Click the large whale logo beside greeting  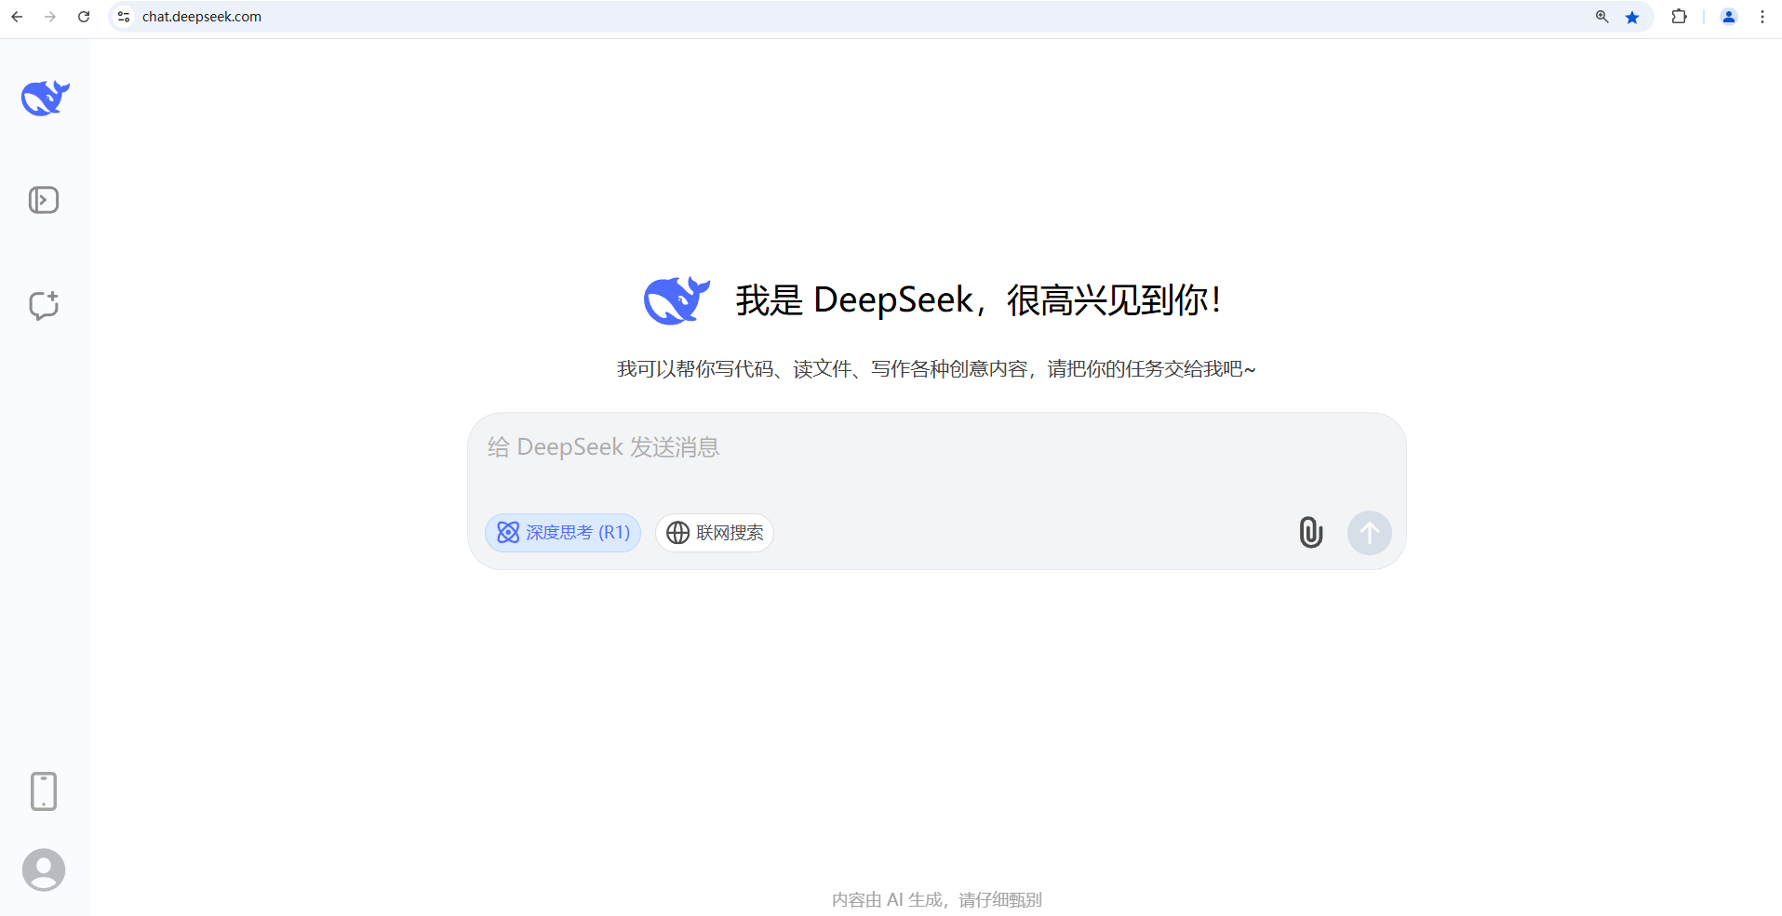click(677, 300)
